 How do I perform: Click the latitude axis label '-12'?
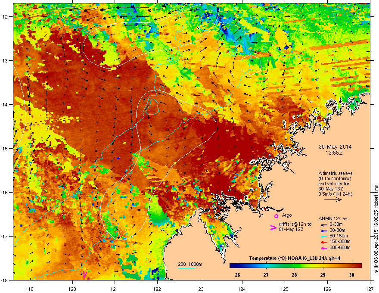click(4, 16)
